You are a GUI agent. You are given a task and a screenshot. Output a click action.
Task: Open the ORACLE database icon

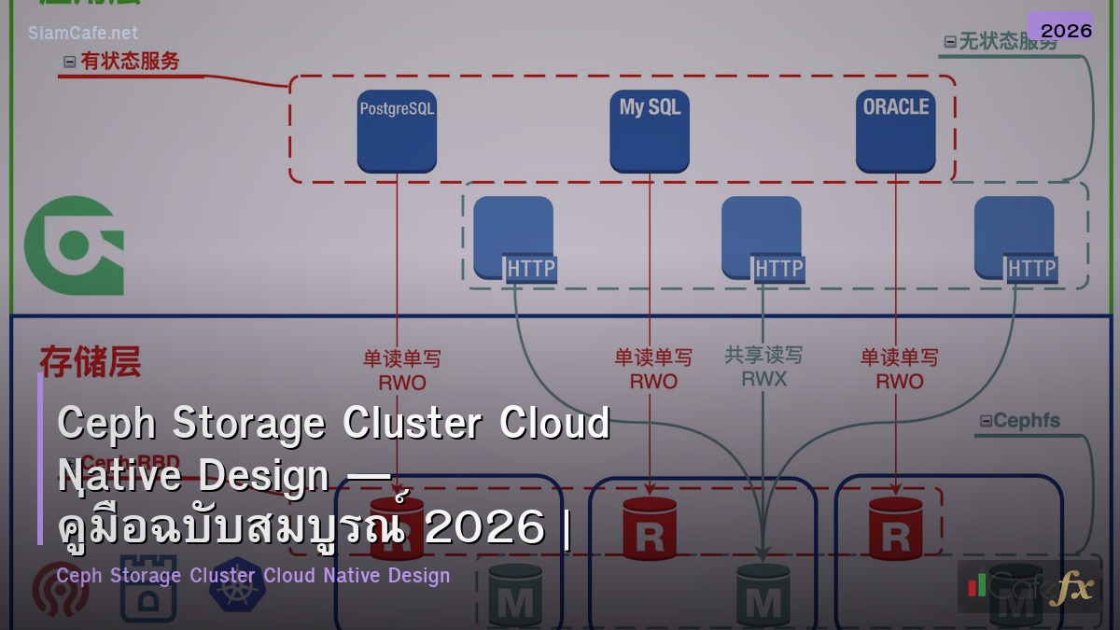(895, 131)
